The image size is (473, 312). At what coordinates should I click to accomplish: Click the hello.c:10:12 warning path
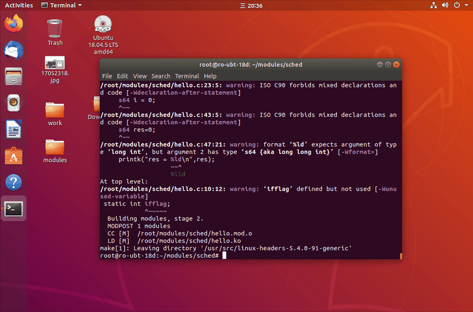tap(163, 189)
